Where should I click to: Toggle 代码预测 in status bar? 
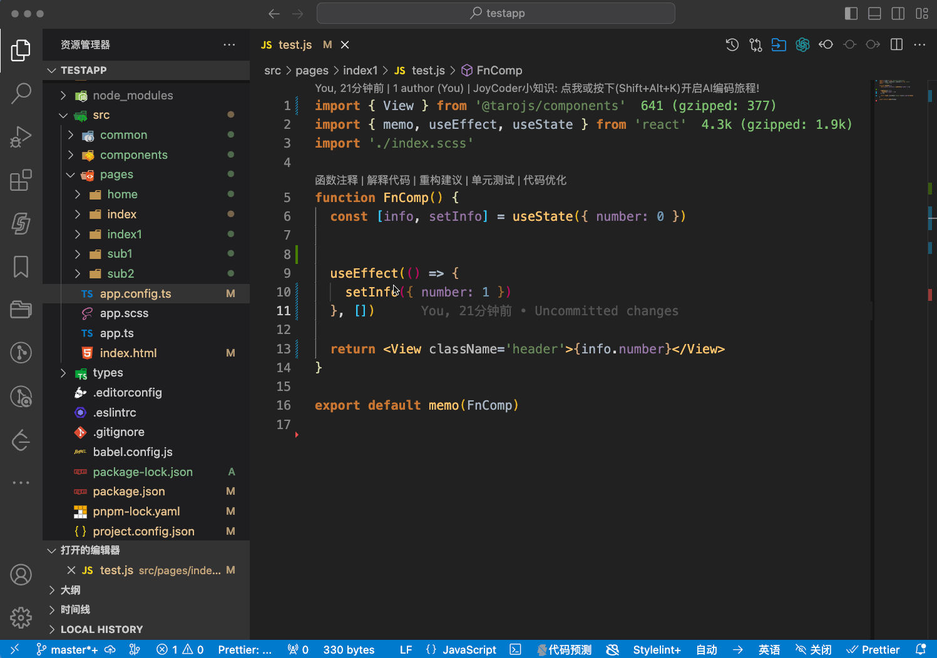pos(565,649)
